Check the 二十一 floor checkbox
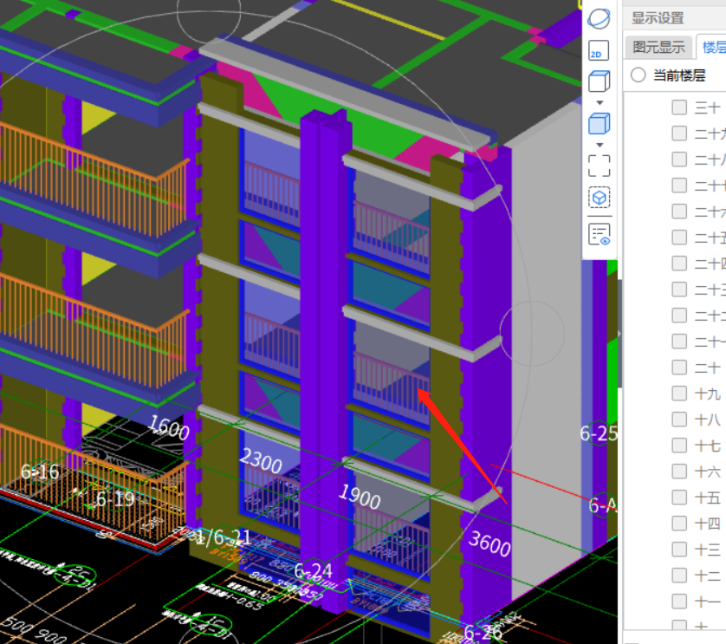This screenshot has width=726, height=644. click(x=679, y=342)
